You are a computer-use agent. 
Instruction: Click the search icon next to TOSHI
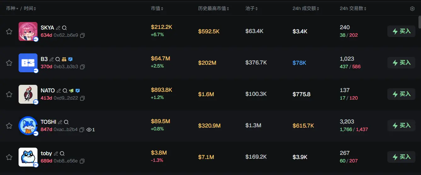click(66, 122)
